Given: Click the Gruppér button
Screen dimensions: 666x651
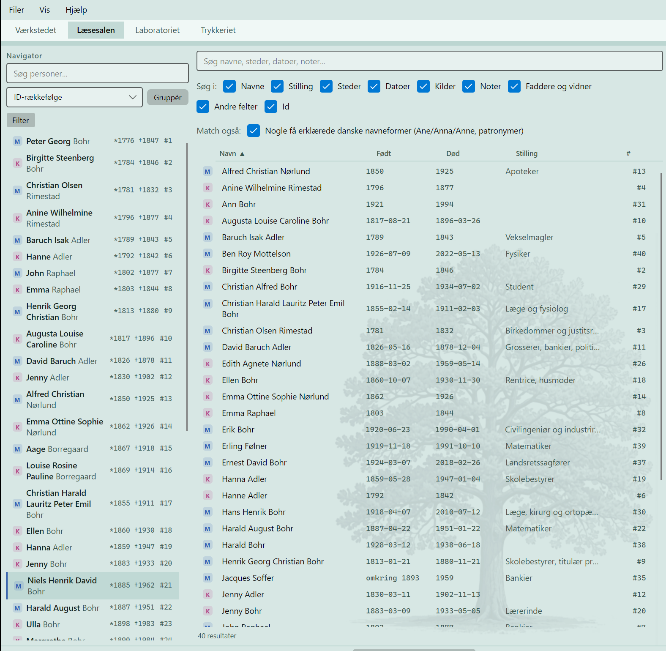Looking at the screenshot, I should click(168, 97).
